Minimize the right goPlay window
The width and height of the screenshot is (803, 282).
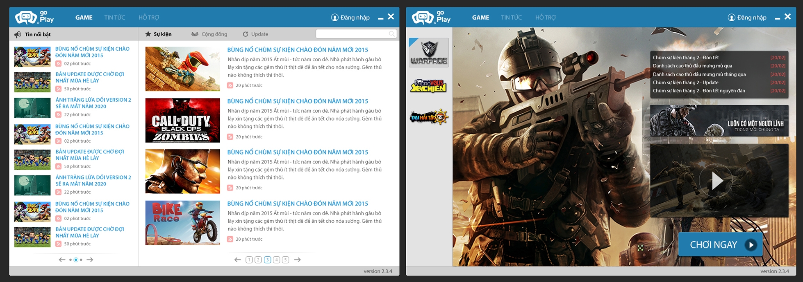[777, 18]
